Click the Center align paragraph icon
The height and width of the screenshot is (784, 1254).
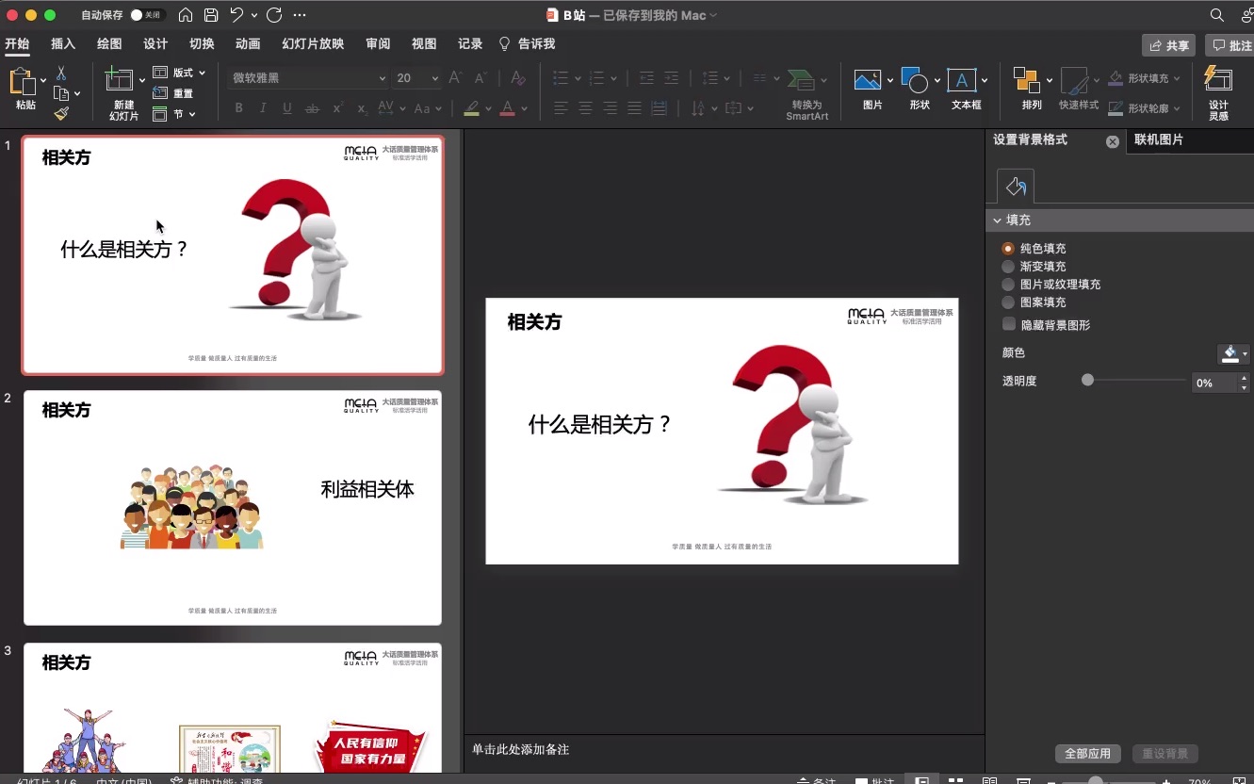[x=585, y=108]
